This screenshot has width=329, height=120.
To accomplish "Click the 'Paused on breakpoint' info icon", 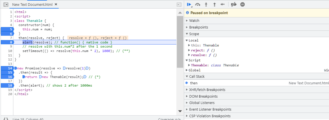I will click(x=188, y=13).
